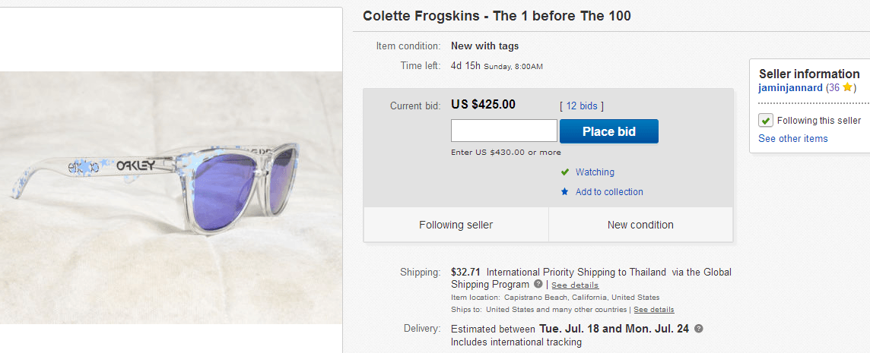Click into the bid amount input field
The height and width of the screenshot is (353, 870).
point(503,131)
